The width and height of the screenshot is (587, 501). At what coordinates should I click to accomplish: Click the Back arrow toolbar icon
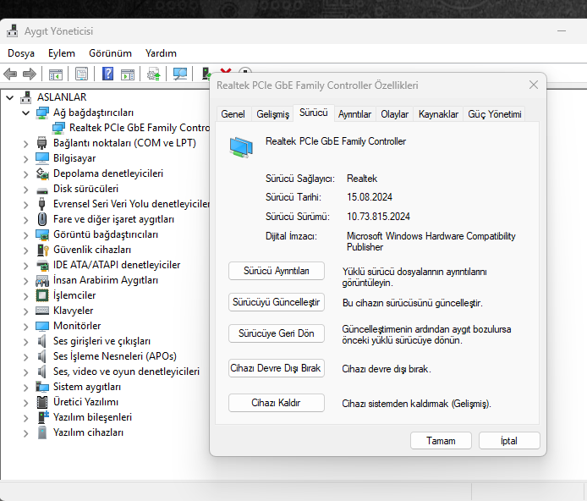tap(10, 74)
